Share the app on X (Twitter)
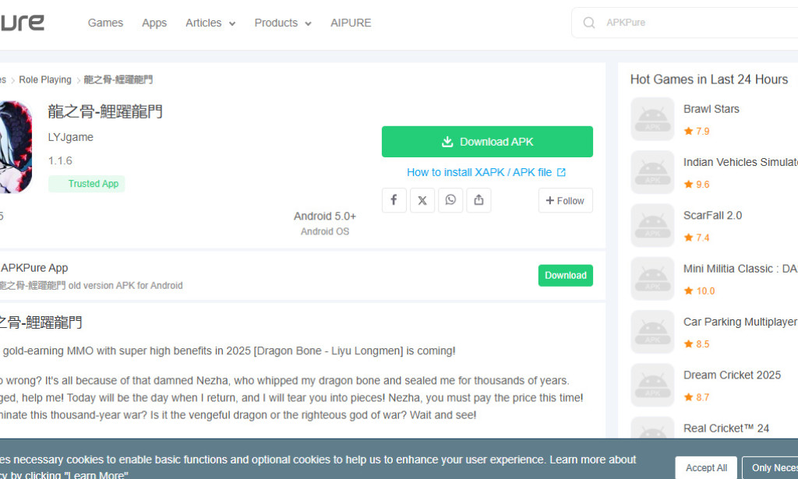798x479 pixels. click(x=422, y=200)
